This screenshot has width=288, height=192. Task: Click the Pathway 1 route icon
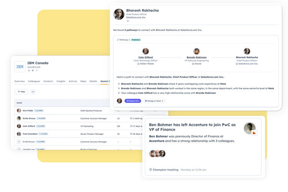(118, 40)
